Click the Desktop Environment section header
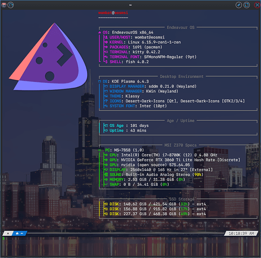Screen dimensions: 261x258 point(182,76)
